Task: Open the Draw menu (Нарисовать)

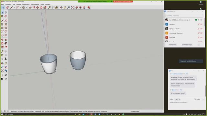Action: coord(26,4)
